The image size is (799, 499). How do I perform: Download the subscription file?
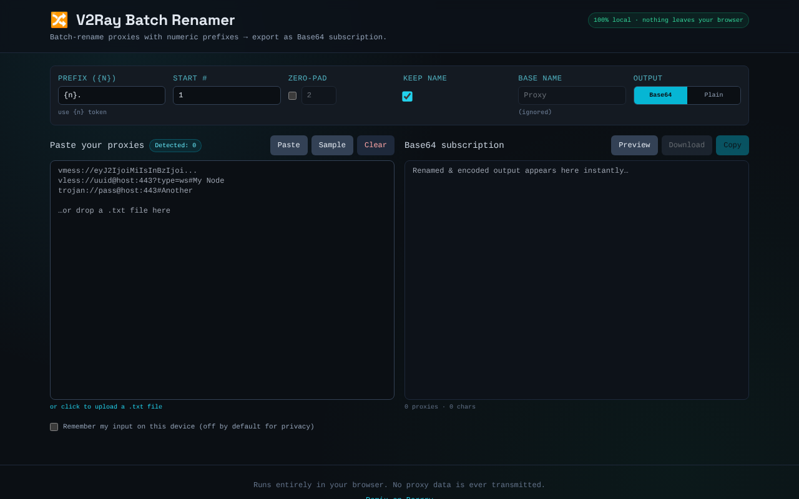tap(687, 145)
